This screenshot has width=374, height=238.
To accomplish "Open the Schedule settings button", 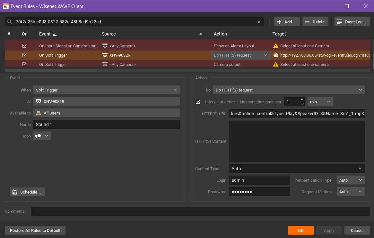I will pos(27,192).
